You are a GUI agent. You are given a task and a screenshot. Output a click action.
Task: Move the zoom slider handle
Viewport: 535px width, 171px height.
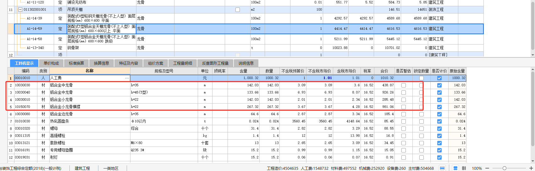pos(504,168)
